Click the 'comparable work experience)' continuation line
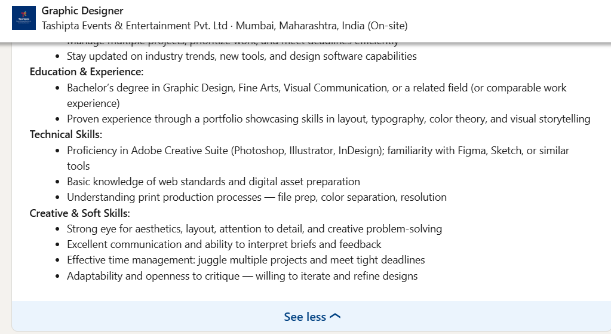The height and width of the screenshot is (334, 611). (93, 103)
